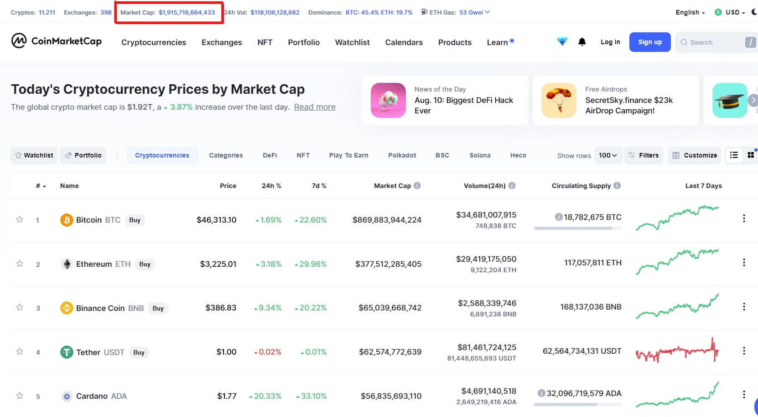The width and height of the screenshot is (758, 417).
Task: Click Bitcoin circulating supply progress bar
Action: pos(577,229)
